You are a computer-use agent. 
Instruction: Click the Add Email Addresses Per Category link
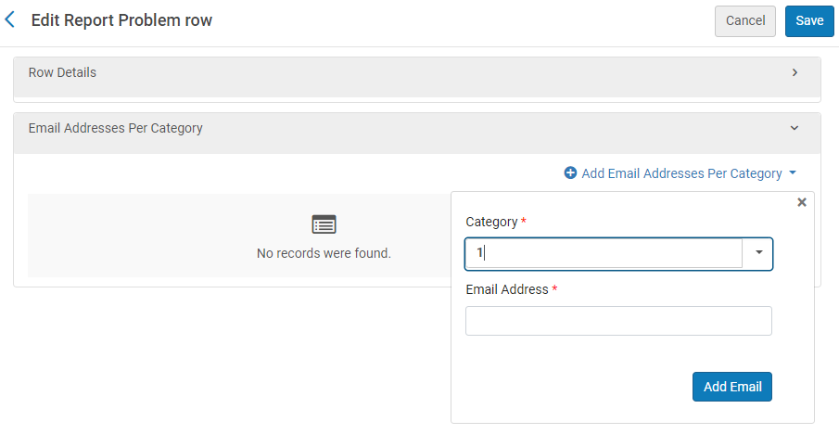681,173
